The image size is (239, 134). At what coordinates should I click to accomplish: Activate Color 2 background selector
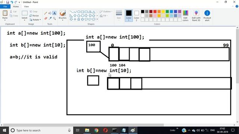pos(136,16)
